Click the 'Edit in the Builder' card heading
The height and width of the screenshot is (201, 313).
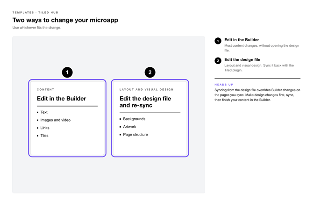62,99
